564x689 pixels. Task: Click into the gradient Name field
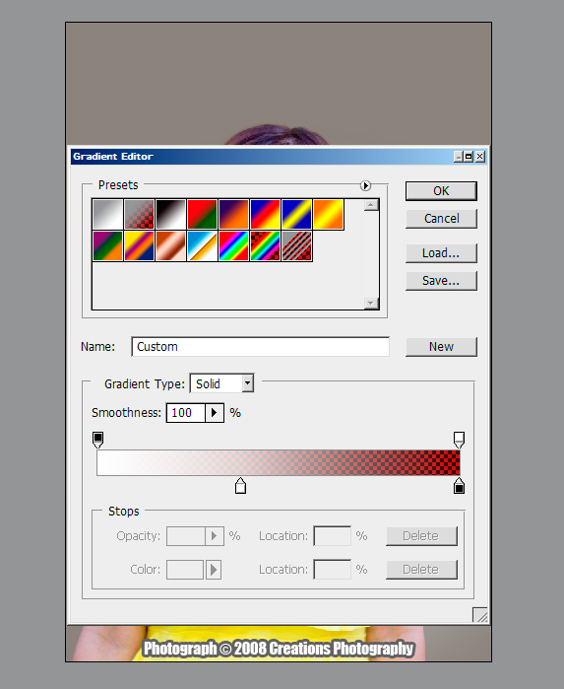coord(260,347)
